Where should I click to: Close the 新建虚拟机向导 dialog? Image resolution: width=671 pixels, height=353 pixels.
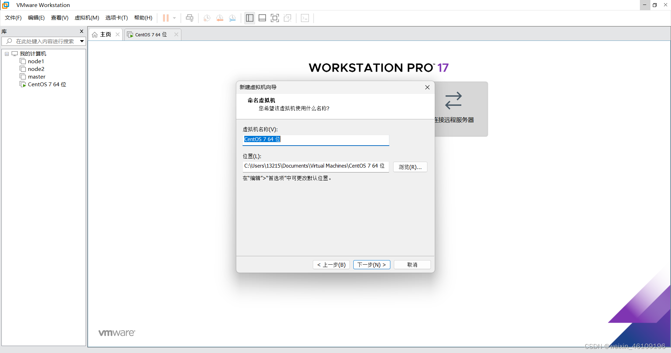427,87
